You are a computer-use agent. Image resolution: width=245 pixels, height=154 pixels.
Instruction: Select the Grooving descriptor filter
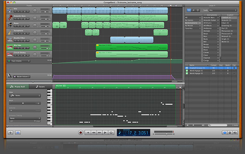229,26
